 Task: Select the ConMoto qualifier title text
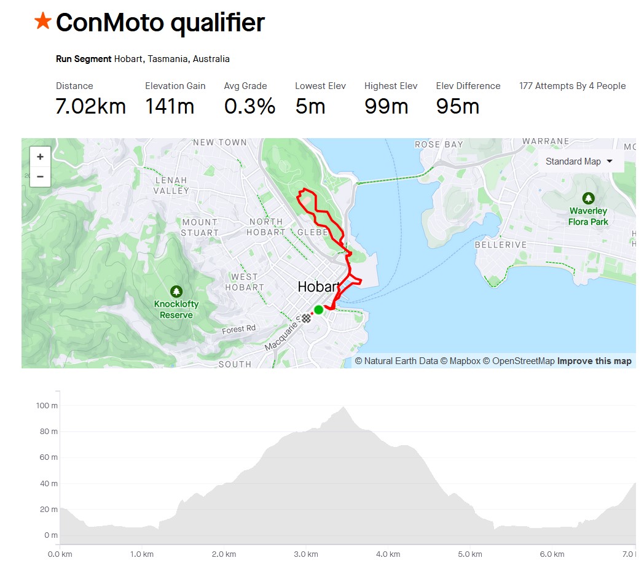[160, 23]
